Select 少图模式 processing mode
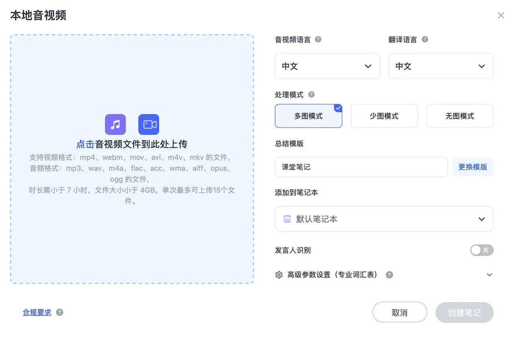514x346 pixels. coord(384,116)
